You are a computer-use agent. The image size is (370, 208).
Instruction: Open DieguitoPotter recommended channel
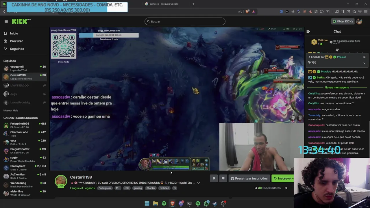point(25,151)
